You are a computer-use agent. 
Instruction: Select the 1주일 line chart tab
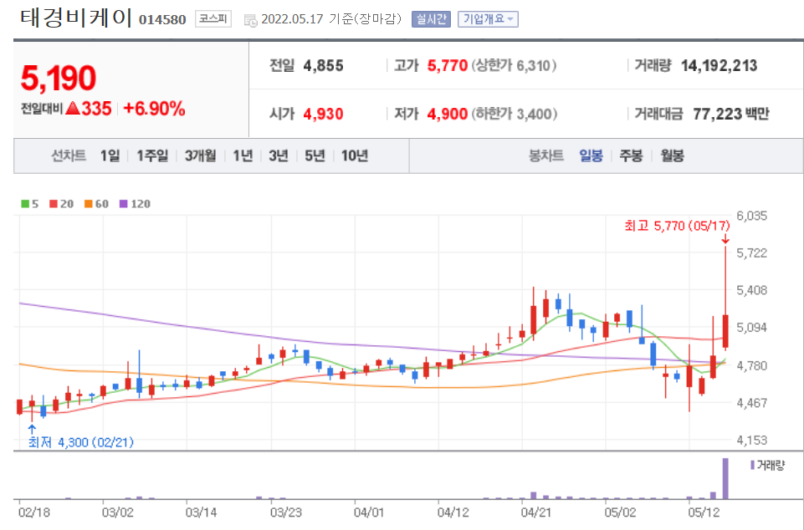click(x=151, y=155)
